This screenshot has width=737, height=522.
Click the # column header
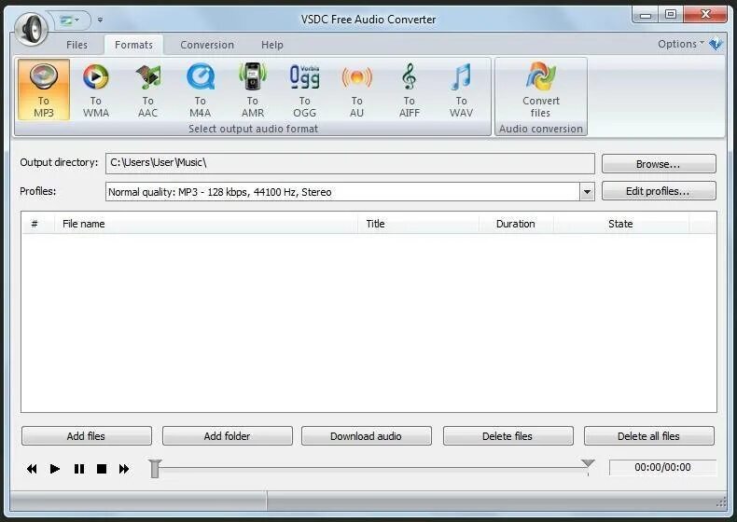coord(38,224)
